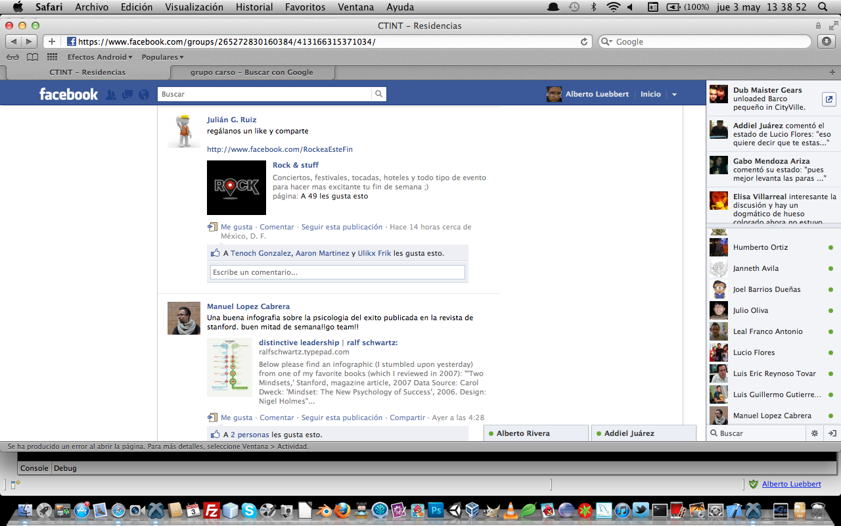
Task: Open the Alberto Rivera chat tab
Action: (536, 433)
